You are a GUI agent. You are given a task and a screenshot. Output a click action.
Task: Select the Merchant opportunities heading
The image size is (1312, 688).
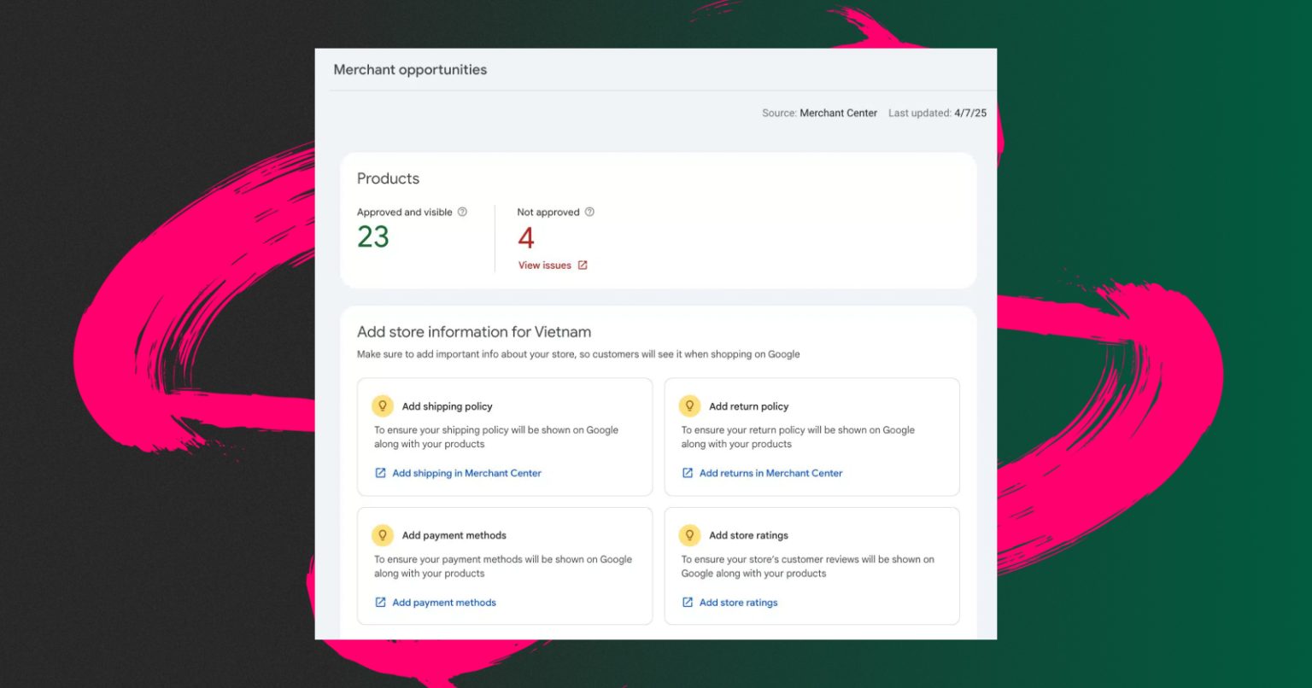[410, 70]
